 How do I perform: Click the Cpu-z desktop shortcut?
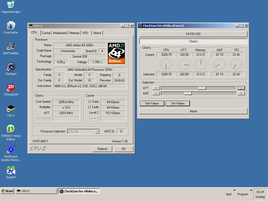click(11, 108)
